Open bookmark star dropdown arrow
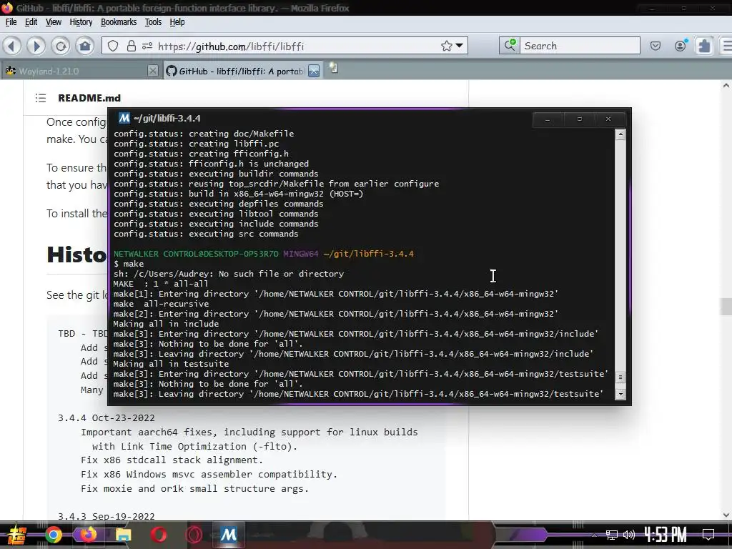732x549 pixels. 460,46
